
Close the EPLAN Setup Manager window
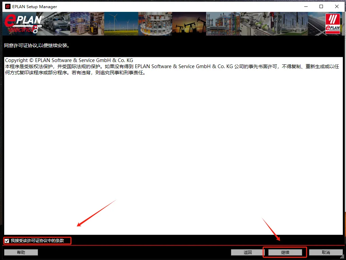[337, 6]
